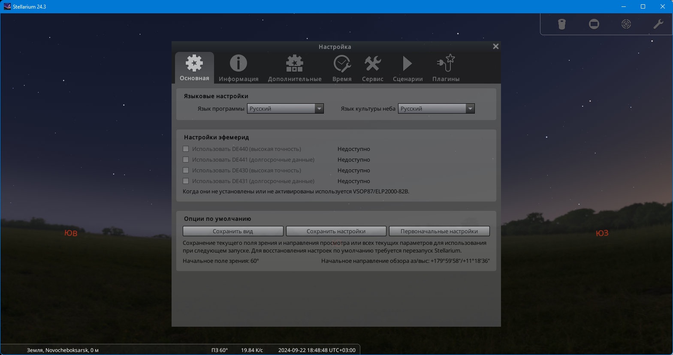Click the Сохранить настройки button
The image size is (673, 355).
pos(336,231)
